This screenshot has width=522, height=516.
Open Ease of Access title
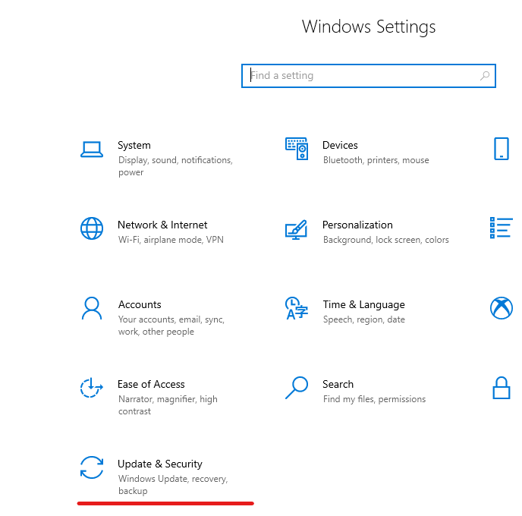pyautogui.click(x=151, y=384)
